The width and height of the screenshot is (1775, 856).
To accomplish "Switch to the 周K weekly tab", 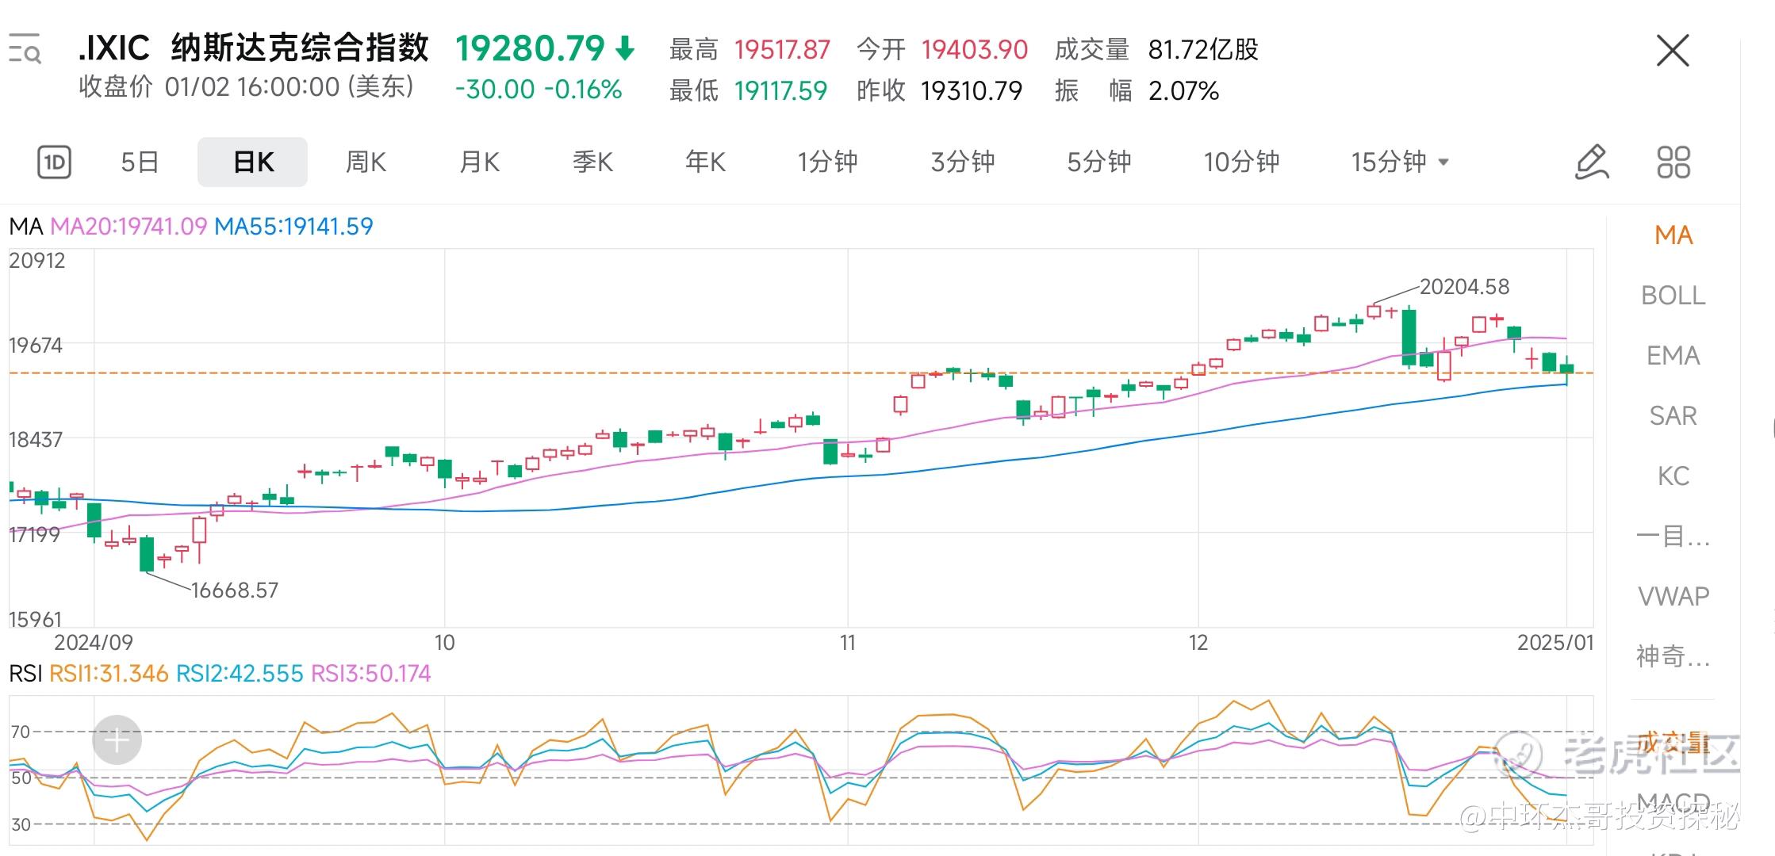I will 366,162.
